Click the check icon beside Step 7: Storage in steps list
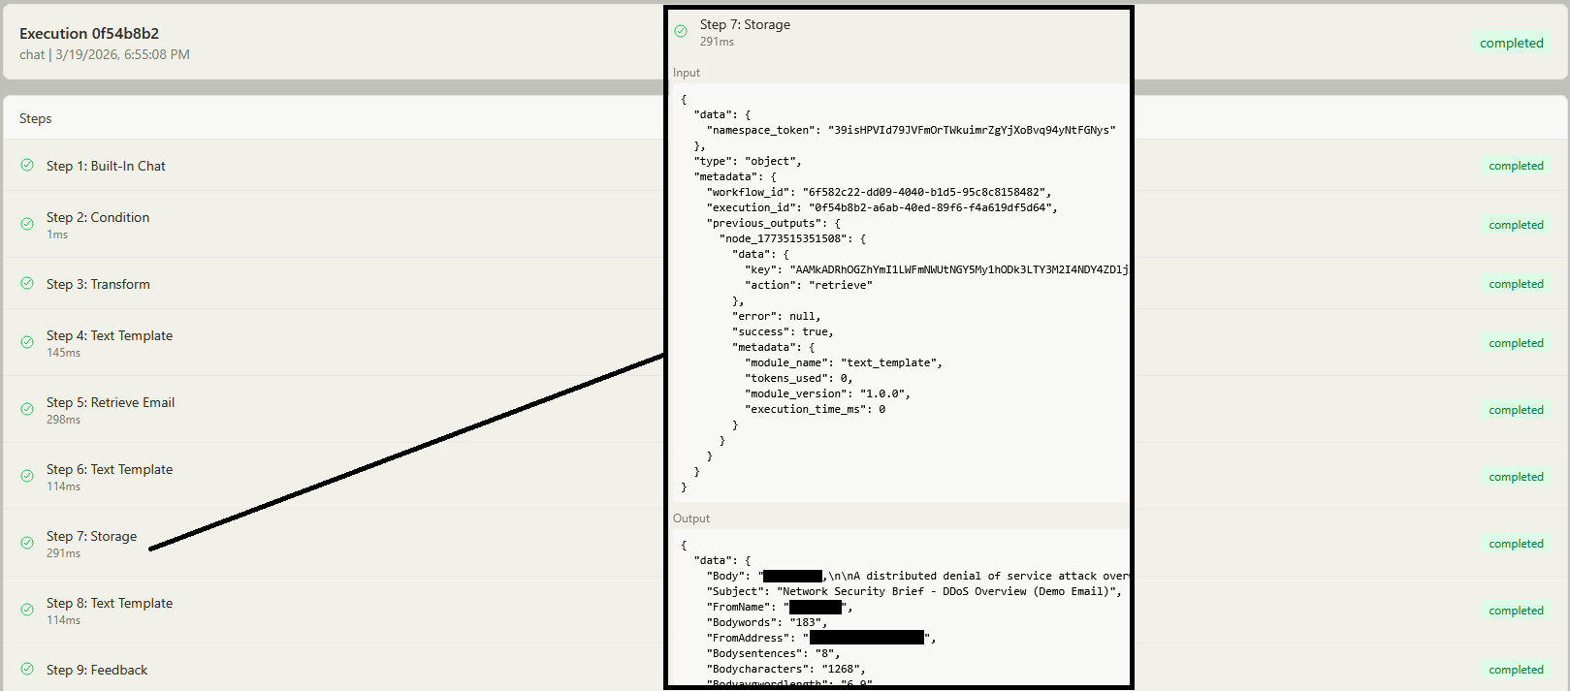The image size is (1570, 691). [27, 543]
